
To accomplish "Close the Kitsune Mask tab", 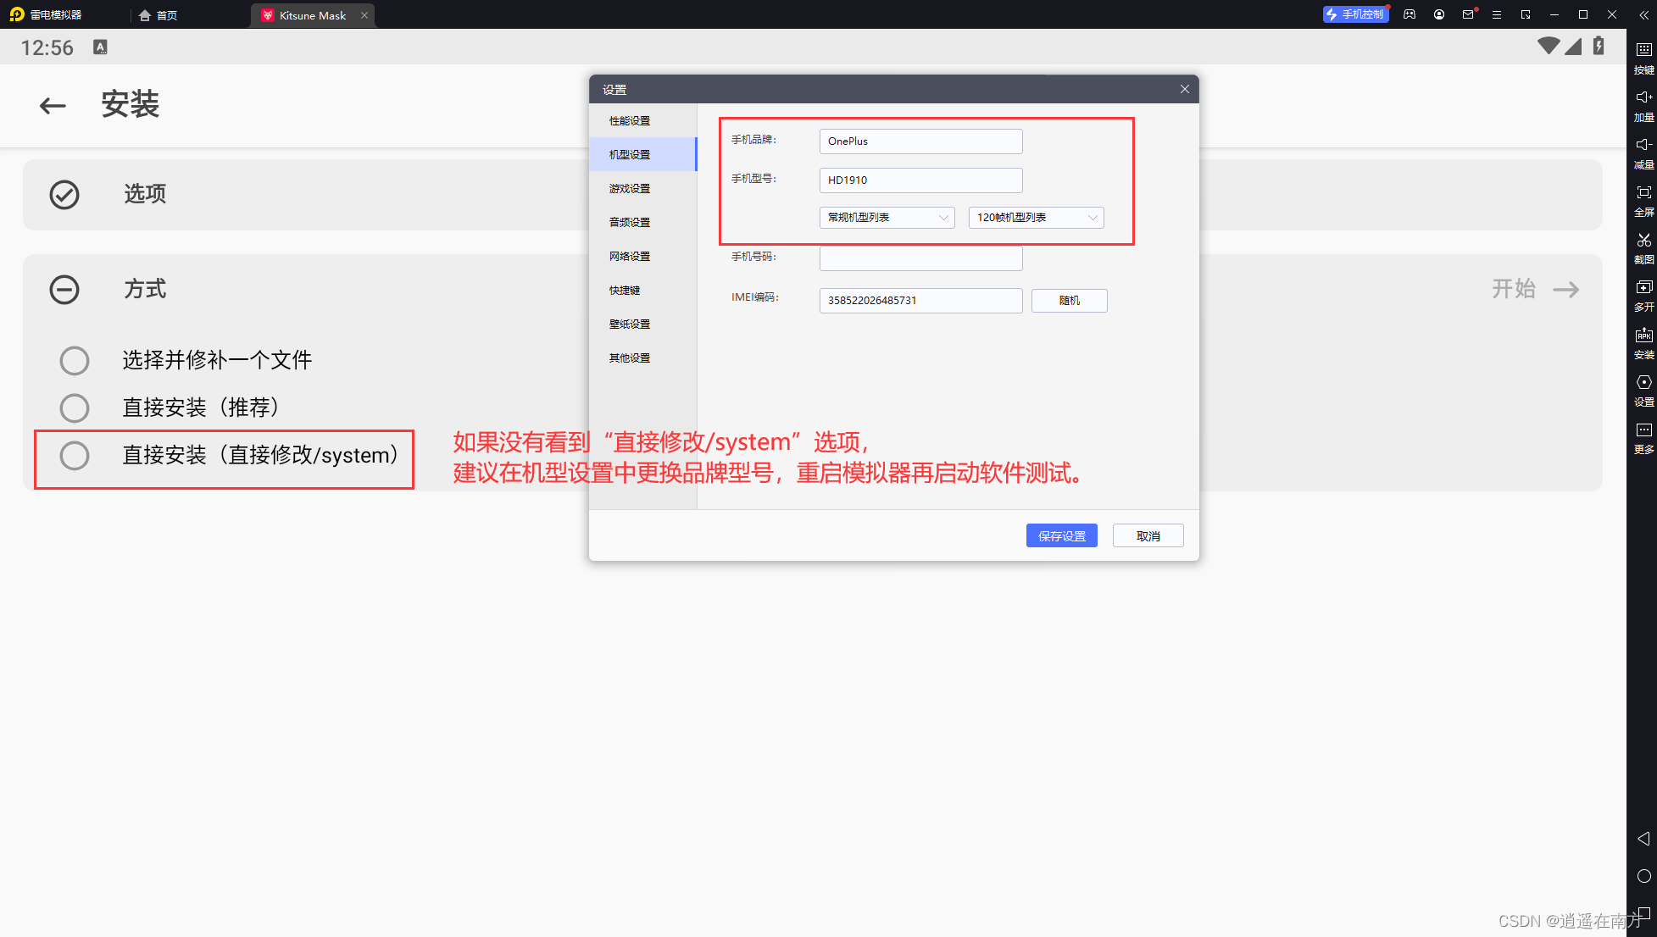I will [364, 15].
